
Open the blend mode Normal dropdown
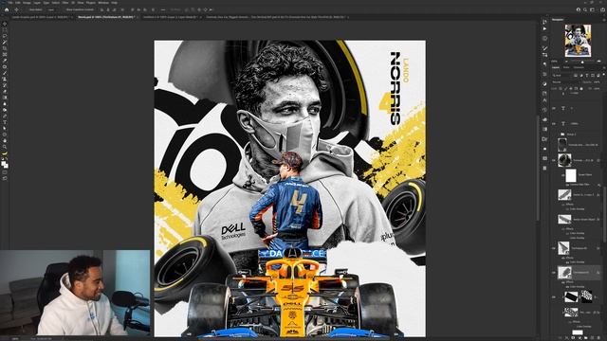(x=565, y=82)
